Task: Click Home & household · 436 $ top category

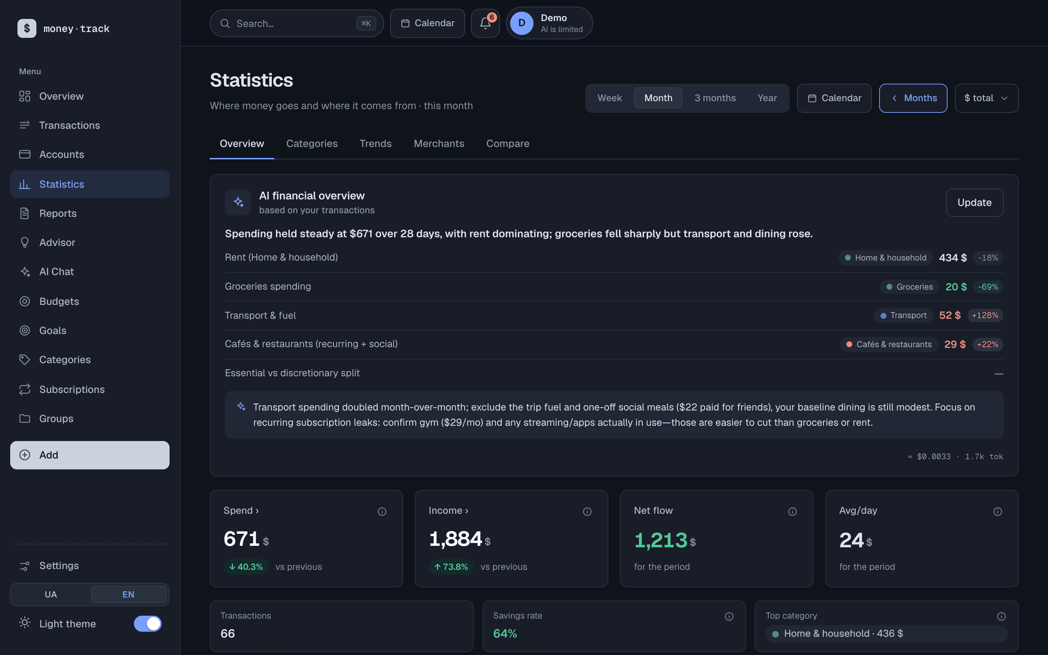Action: click(x=886, y=633)
